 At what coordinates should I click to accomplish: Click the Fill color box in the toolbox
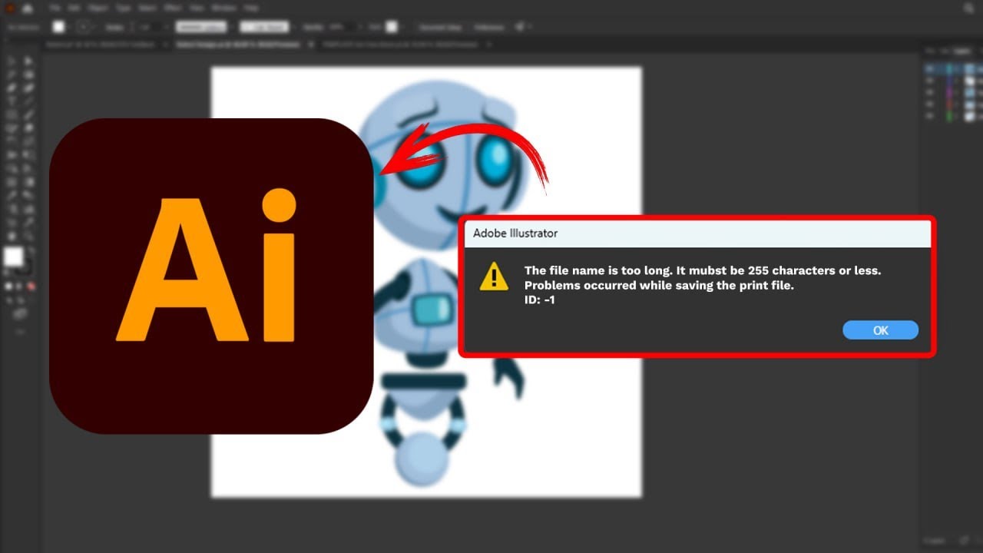coord(13,257)
